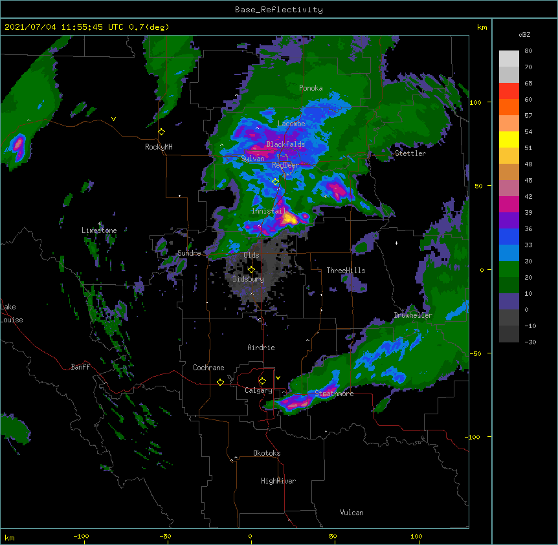Pick the bright green 20-30 dBZ legend band

click(x=509, y=269)
